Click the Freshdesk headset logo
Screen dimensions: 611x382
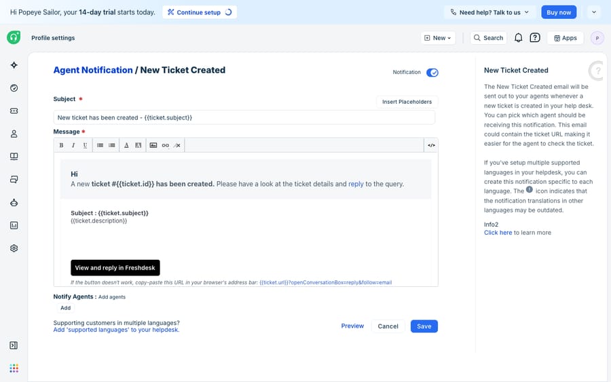point(14,37)
